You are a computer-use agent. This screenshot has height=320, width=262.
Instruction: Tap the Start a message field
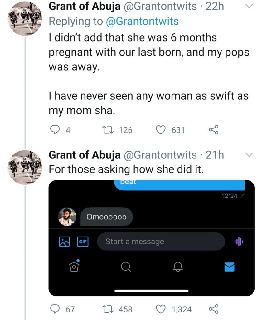pyautogui.click(x=161, y=242)
